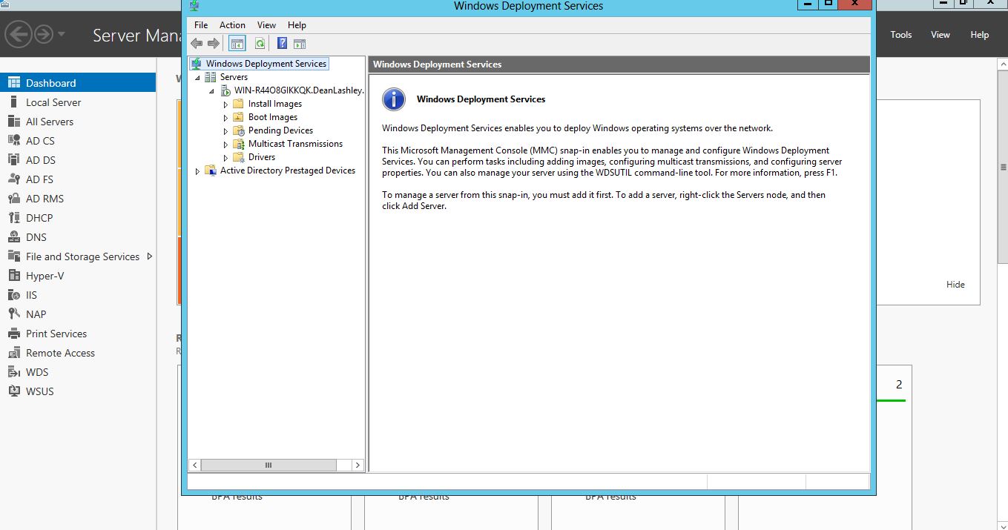Screen dimensions: 1008x530
Task: Toggle the Show/Hide Action Pane toolbar icon
Action: coord(300,44)
